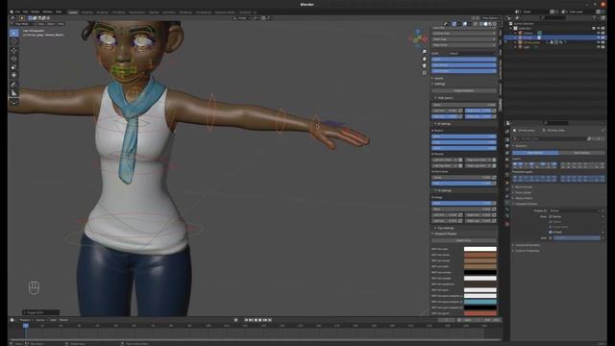Expand the Custom Properties panel
The width and height of the screenshot is (615, 346).
tap(527, 251)
